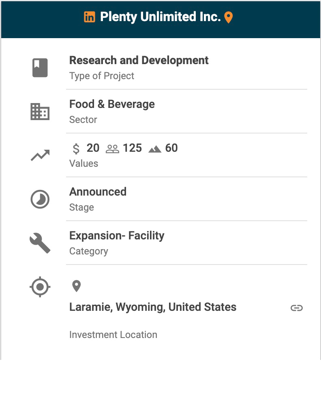The width and height of the screenshot is (321, 409).
Task: Click the Announced stage text
Action: [98, 192]
